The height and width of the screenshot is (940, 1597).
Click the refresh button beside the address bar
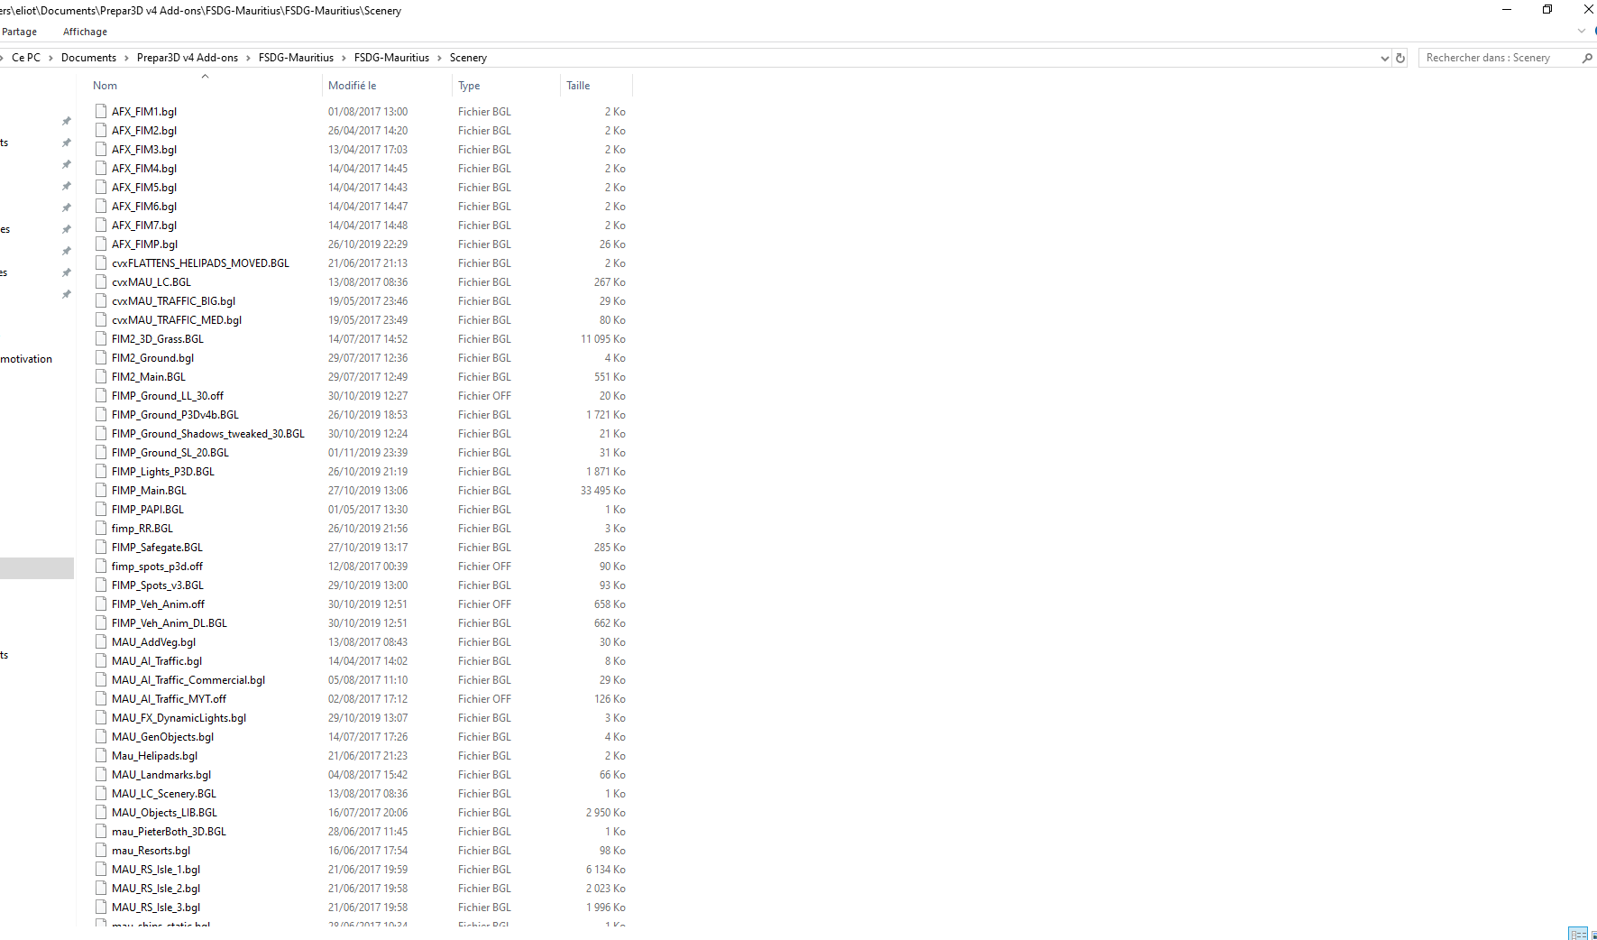pyautogui.click(x=1400, y=58)
